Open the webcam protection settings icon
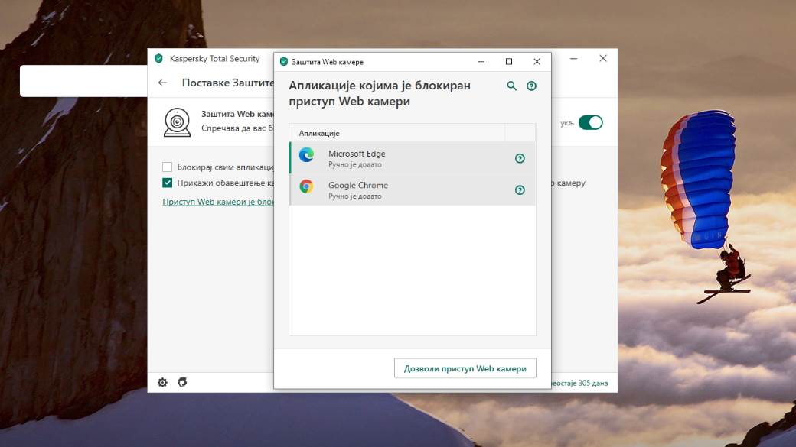The image size is (796, 447). pyautogui.click(x=176, y=121)
